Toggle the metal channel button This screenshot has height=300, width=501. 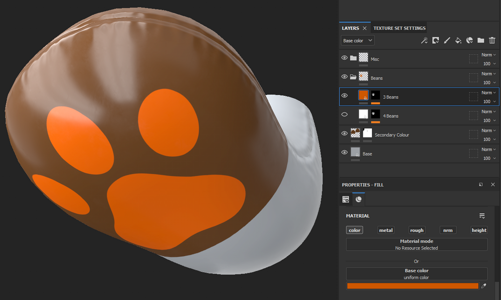coord(386,230)
